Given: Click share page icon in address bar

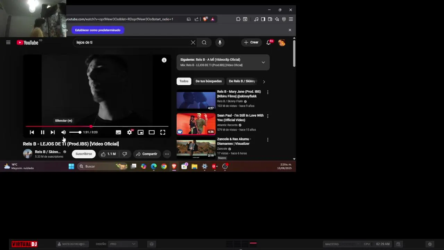Looking at the screenshot, I should [197, 19].
